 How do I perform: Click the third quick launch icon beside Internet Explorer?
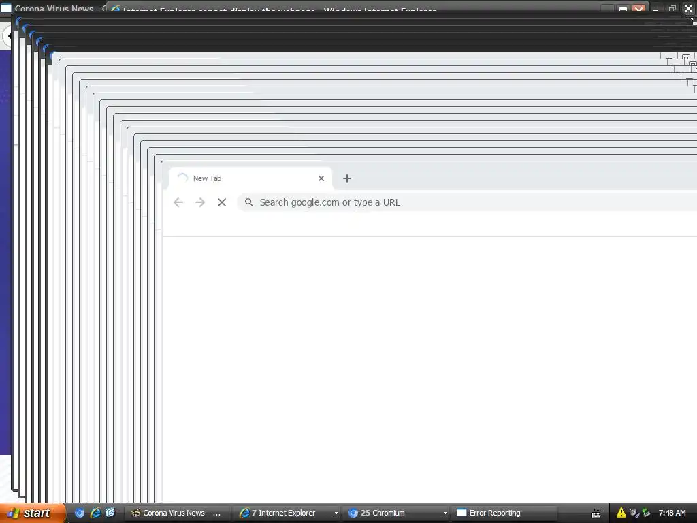click(110, 513)
